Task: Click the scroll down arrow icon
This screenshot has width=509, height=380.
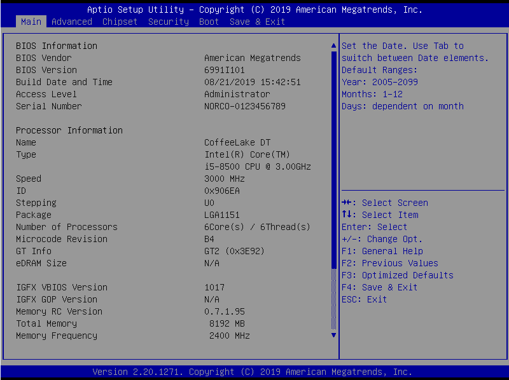Action: pos(333,335)
